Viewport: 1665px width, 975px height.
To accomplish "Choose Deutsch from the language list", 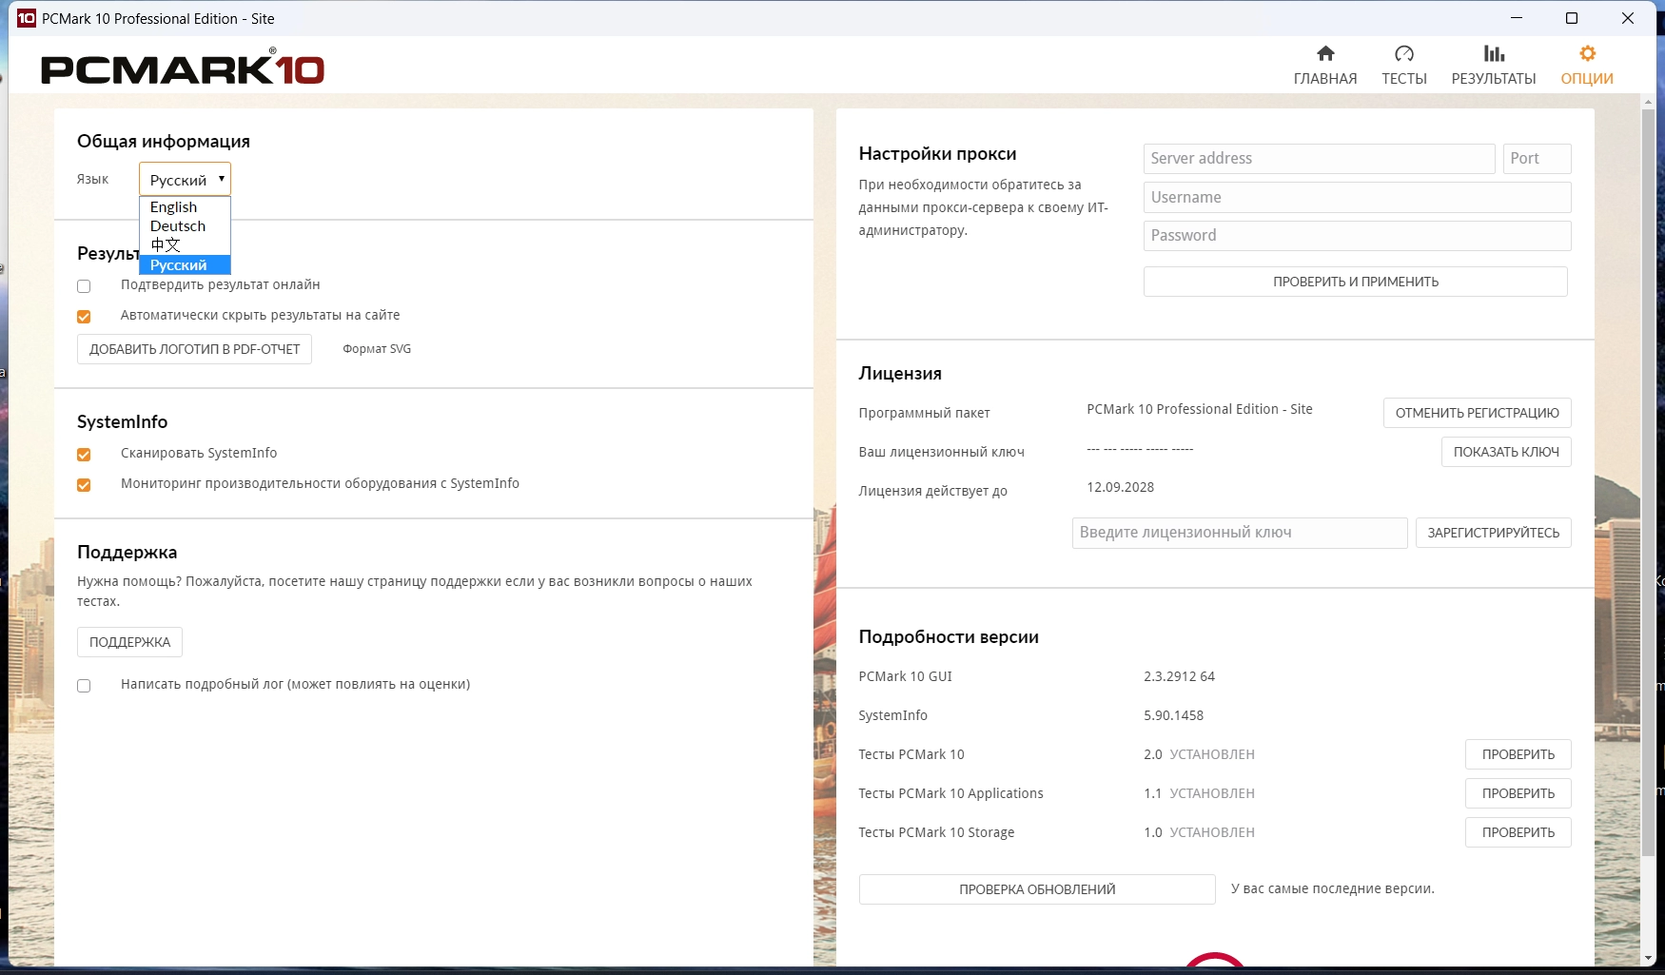I will coord(185,225).
